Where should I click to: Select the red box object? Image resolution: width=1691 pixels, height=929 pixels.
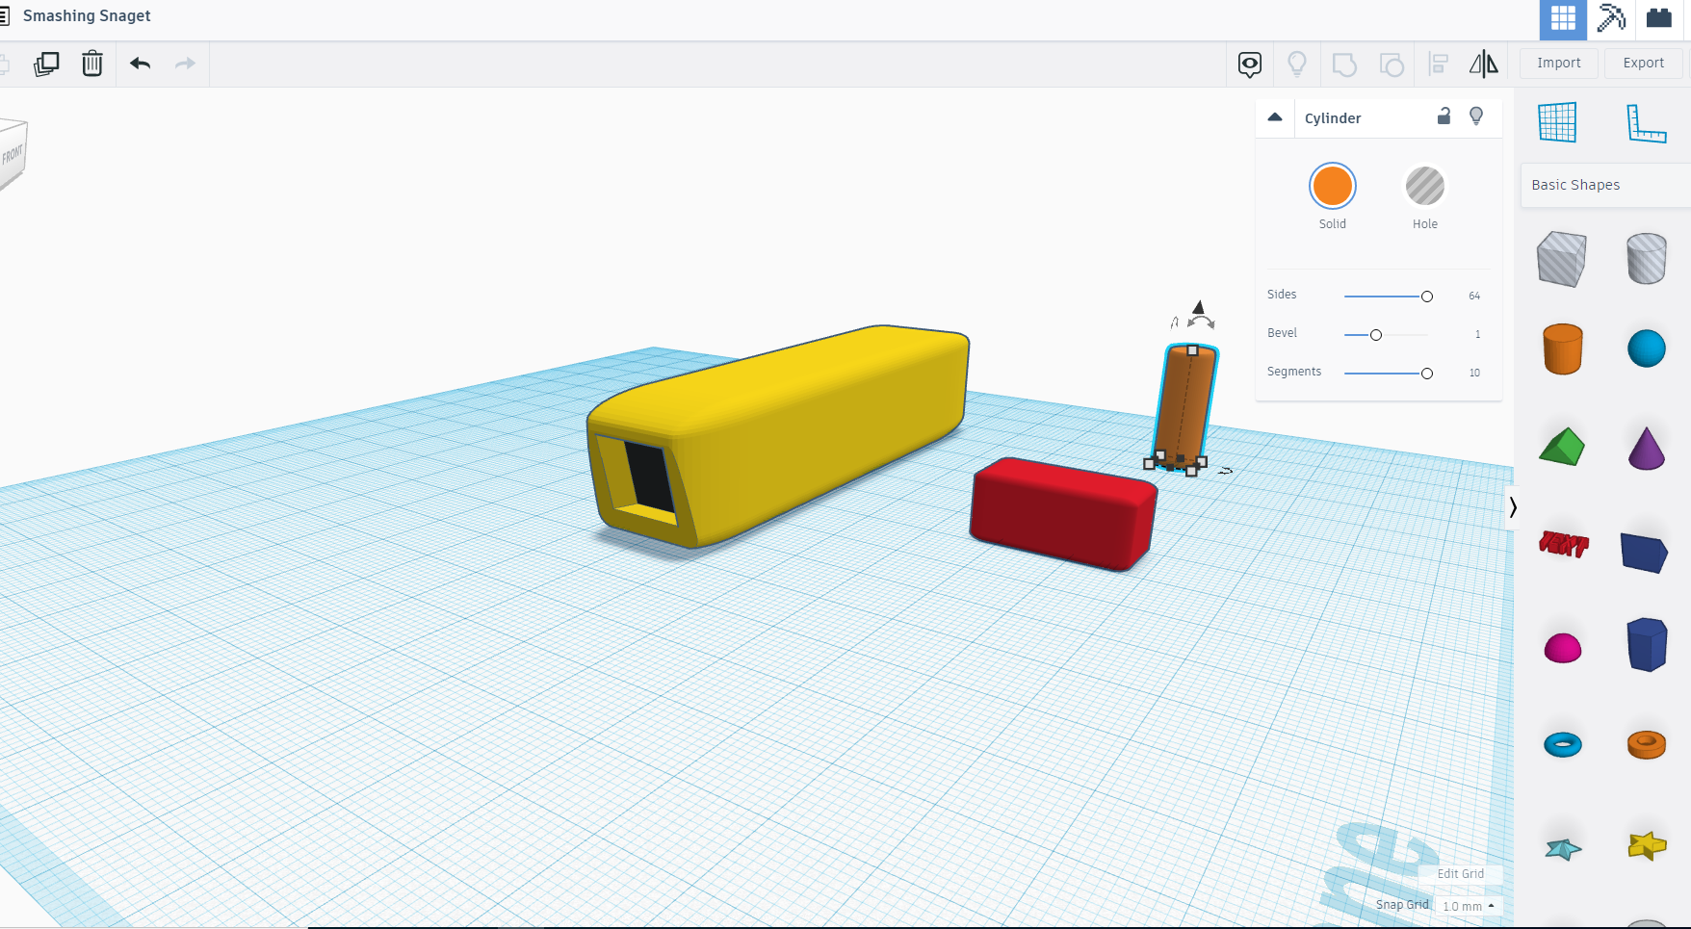pos(1064,515)
